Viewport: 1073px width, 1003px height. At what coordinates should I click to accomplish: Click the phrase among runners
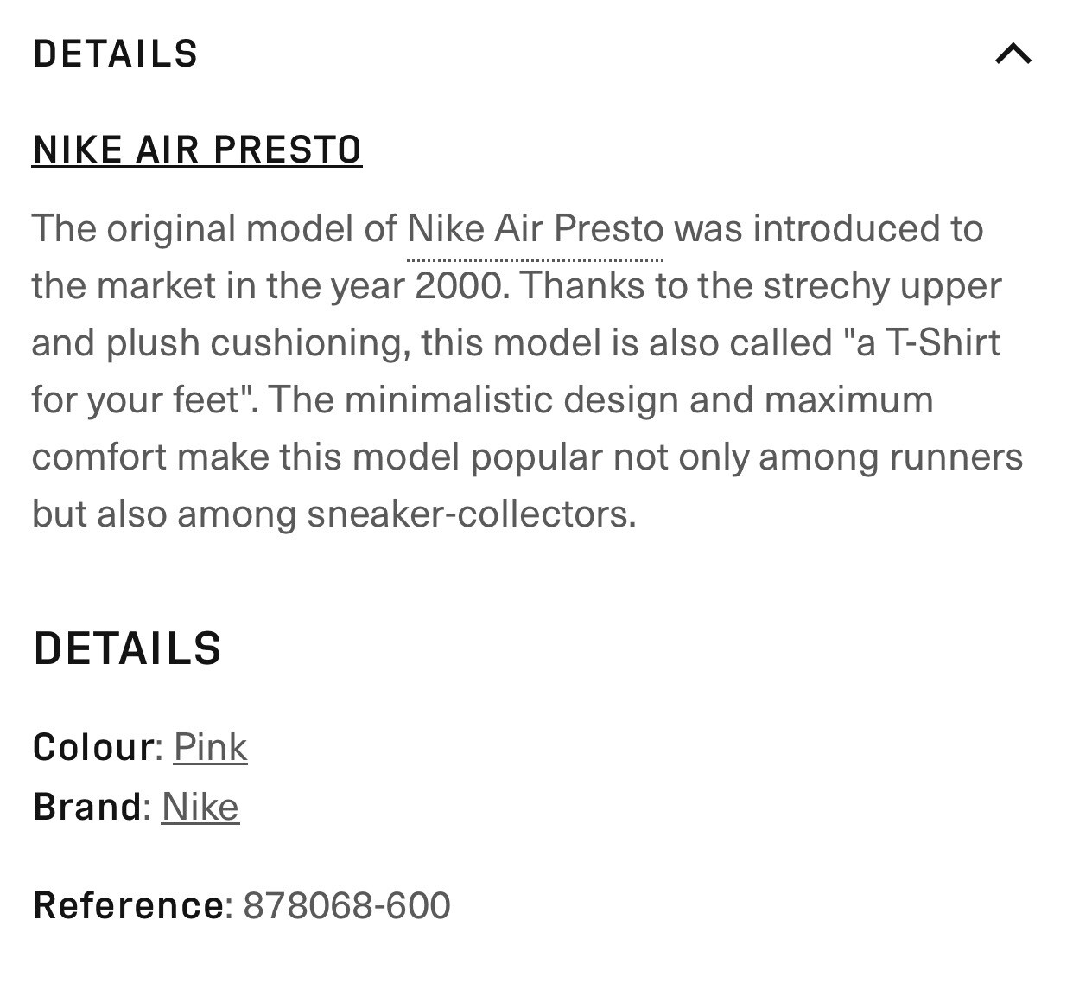pyautogui.click(x=891, y=458)
